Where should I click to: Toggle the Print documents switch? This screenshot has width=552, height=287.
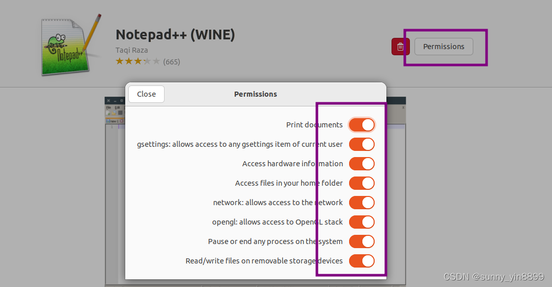pyautogui.click(x=361, y=125)
